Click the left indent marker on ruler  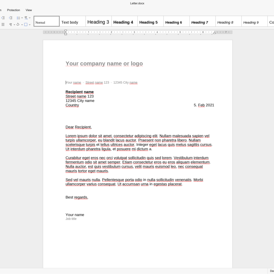[x=66, y=32]
